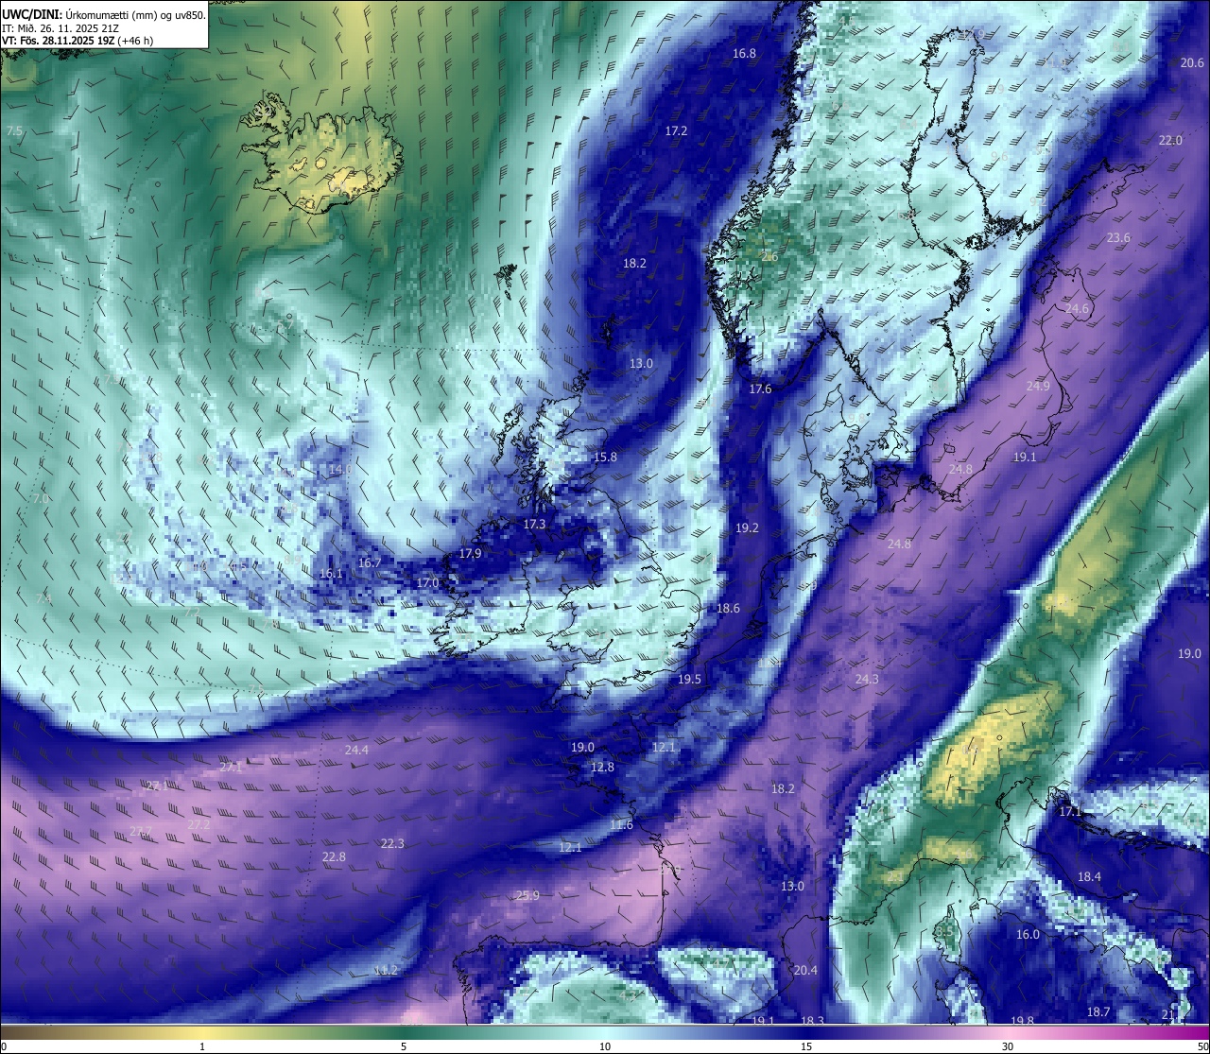Viewport: 1210px width, 1054px height.
Task: Click the 20.4 value label
Action: pyautogui.click(x=805, y=971)
